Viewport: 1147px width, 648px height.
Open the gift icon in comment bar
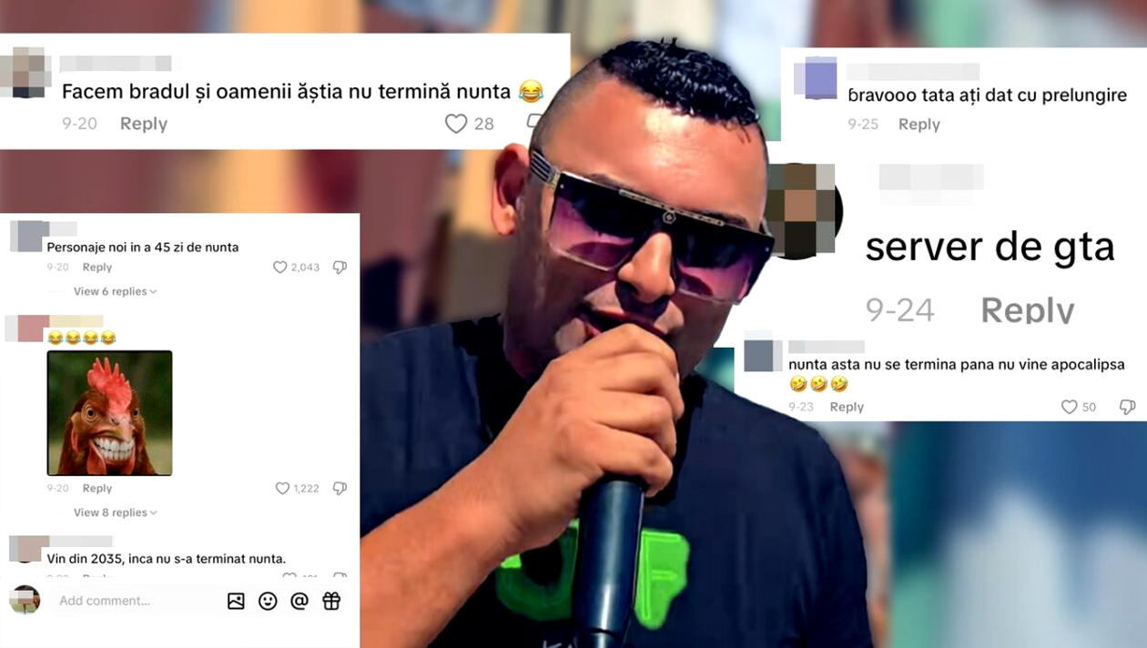[331, 601]
